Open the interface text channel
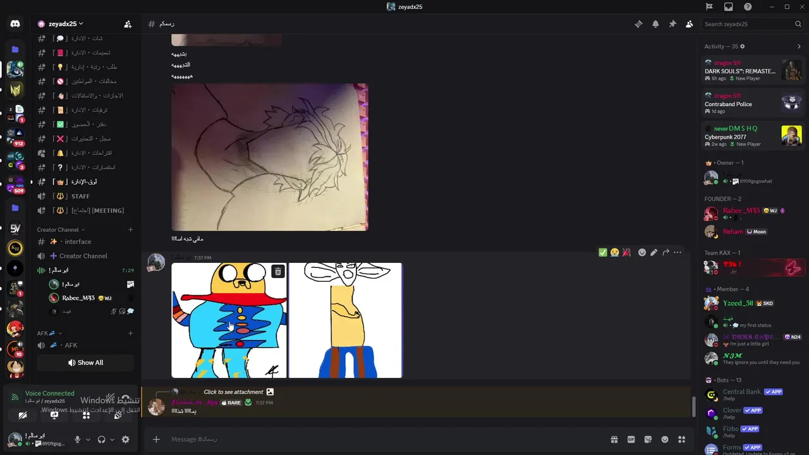 [85, 241]
